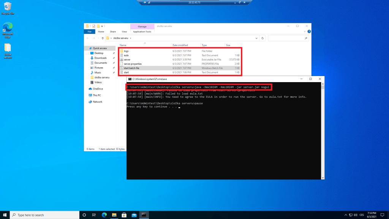Expand the Explorer ribbon with the chevron
The width and height of the screenshot is (389, 219).
304,32
